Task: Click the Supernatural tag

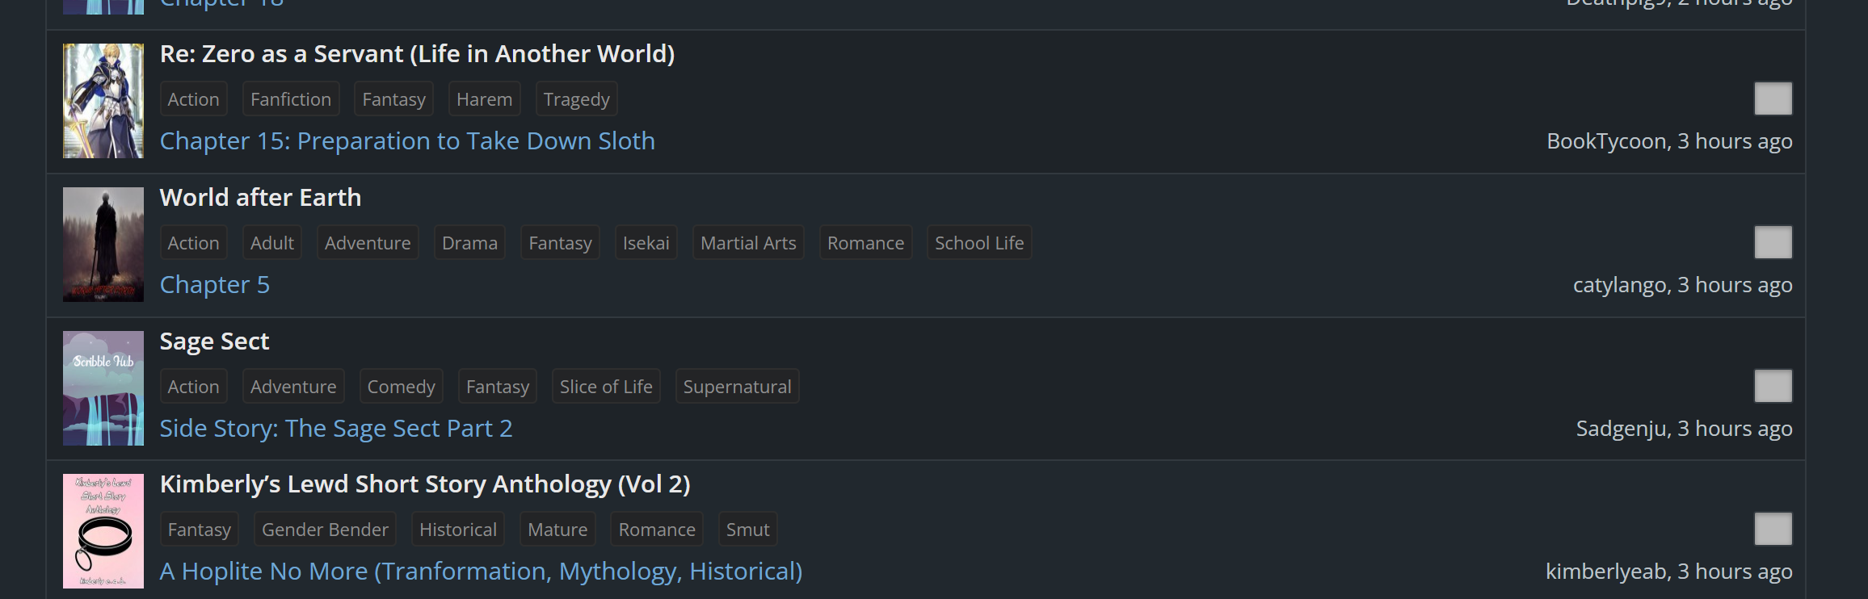Action: (x=737, y=387)
